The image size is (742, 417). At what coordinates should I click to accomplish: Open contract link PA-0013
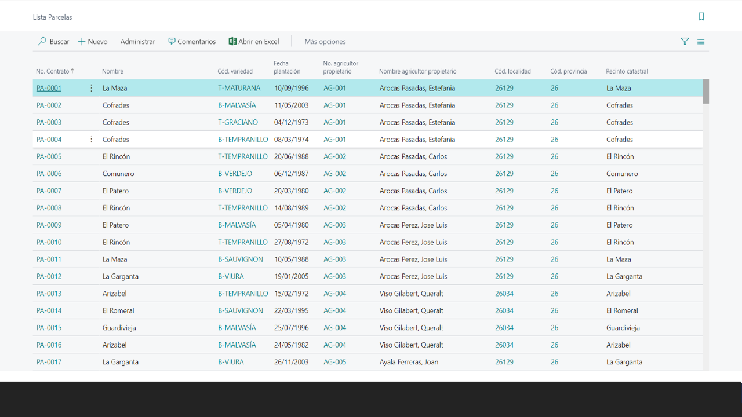[x=49, y=294]
